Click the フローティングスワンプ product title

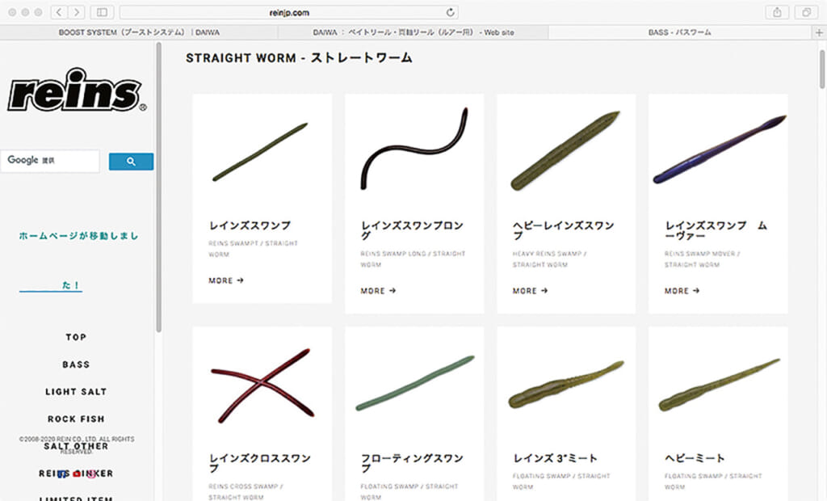pyautogui.click(x=412, y=463)
